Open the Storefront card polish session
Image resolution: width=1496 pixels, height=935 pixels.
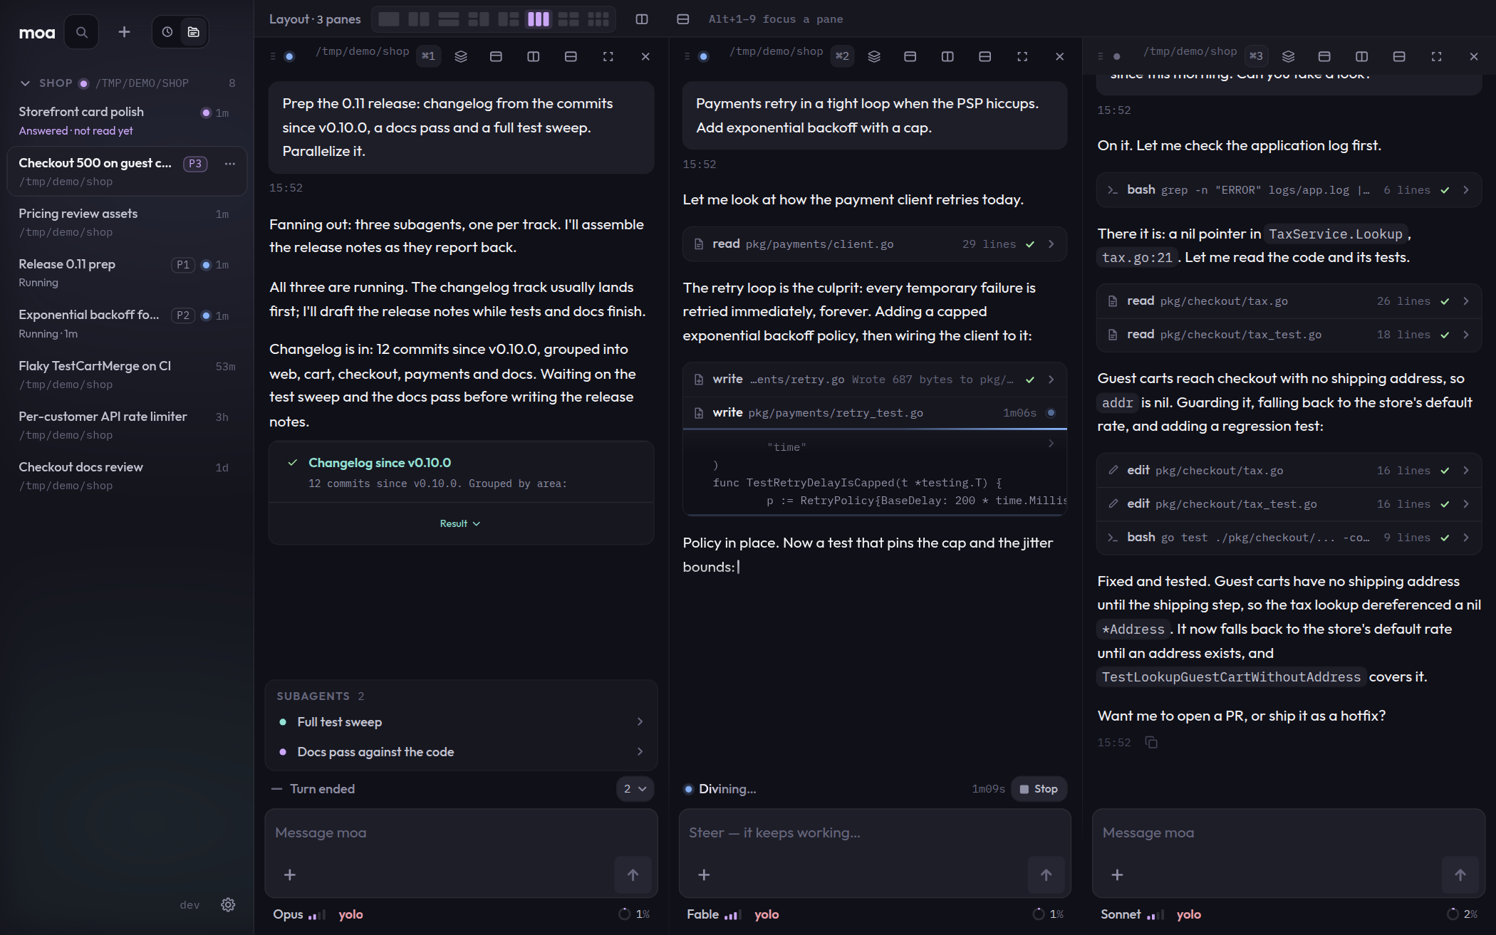127,120
